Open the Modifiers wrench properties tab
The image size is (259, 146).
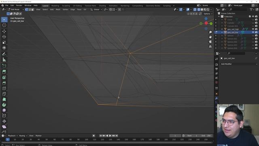coord(217,98)
